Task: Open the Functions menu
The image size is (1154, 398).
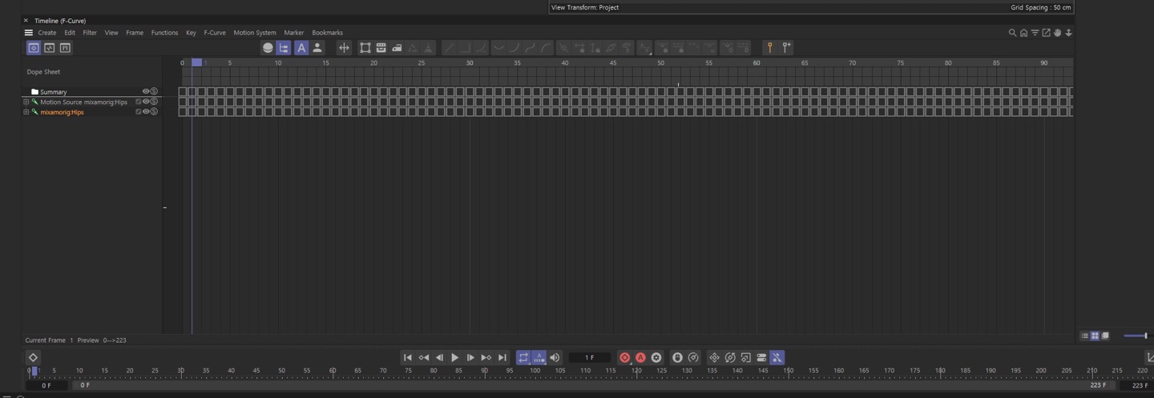Action: (164, 33)
